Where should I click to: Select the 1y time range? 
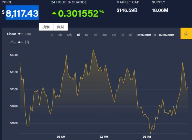pos(123,35)
